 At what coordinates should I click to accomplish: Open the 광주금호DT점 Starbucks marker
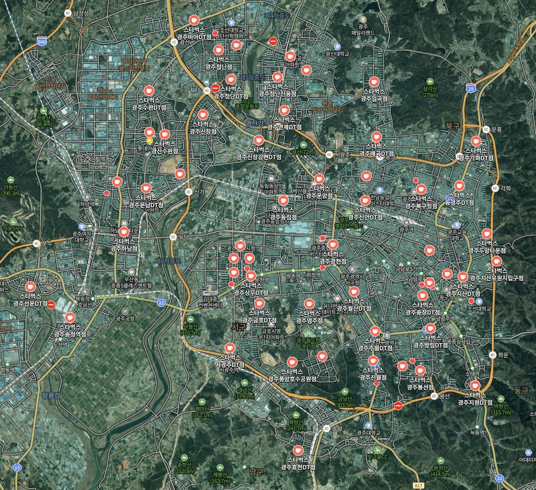pyautogui.click(x=259, y=303)
